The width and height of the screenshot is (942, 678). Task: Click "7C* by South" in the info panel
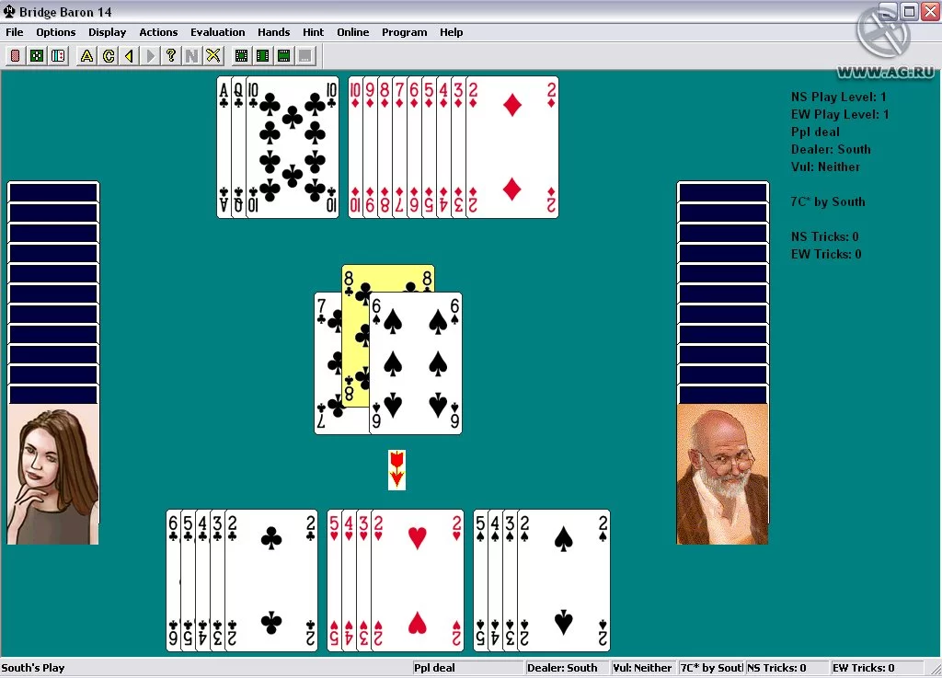(828, 201)
